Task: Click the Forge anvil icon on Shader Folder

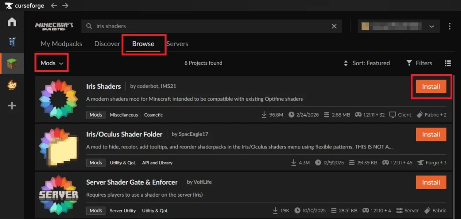Action: click(421, 163)
